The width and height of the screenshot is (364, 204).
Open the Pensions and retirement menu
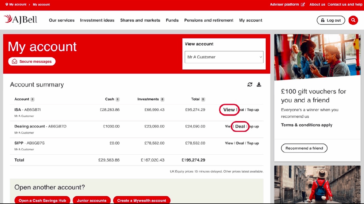click(209, 20)
